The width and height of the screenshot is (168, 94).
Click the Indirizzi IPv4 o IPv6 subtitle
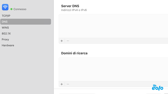(x=74, y=10)
